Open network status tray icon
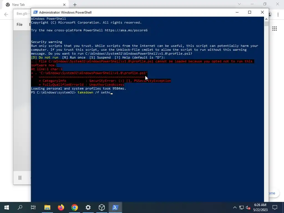The width and height of the screenshot is (284, 213). coord(242,207)
